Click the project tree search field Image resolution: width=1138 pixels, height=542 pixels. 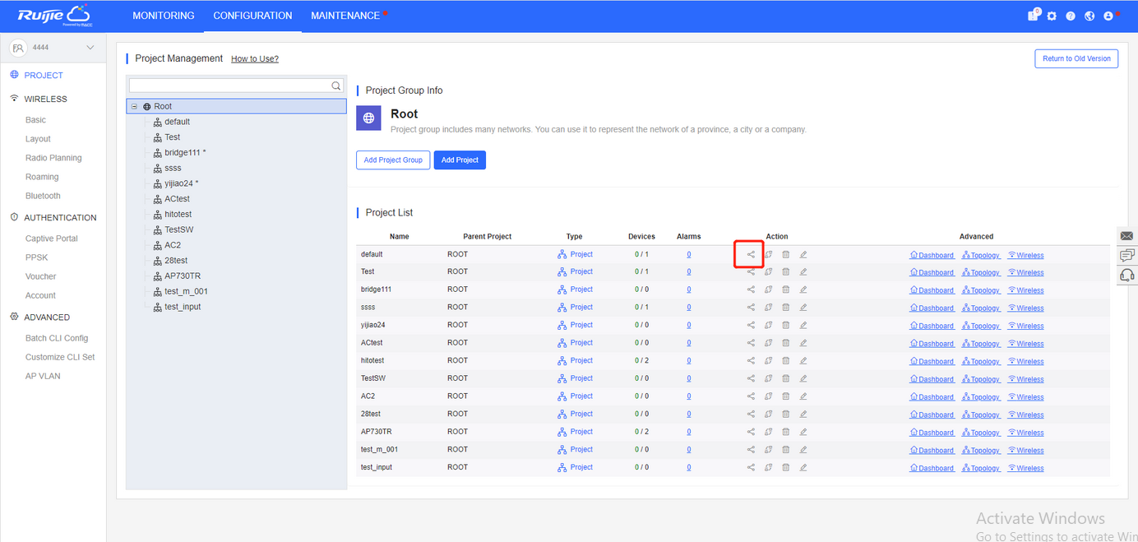230,86
